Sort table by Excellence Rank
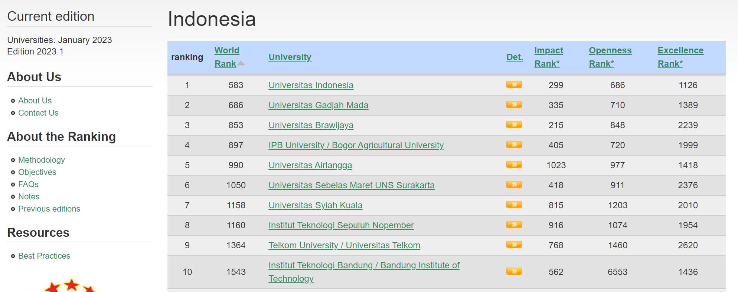This screenshot has width=738, height=292. tap(680, 56)
